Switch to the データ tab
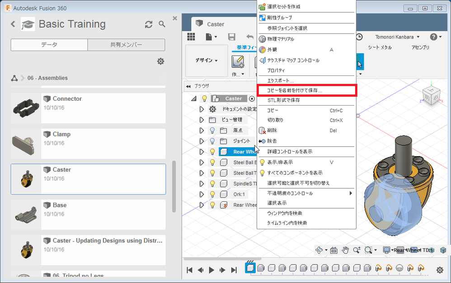Viewport: 451px width, 283px height. pyautogui.click(x=49, y=45)
